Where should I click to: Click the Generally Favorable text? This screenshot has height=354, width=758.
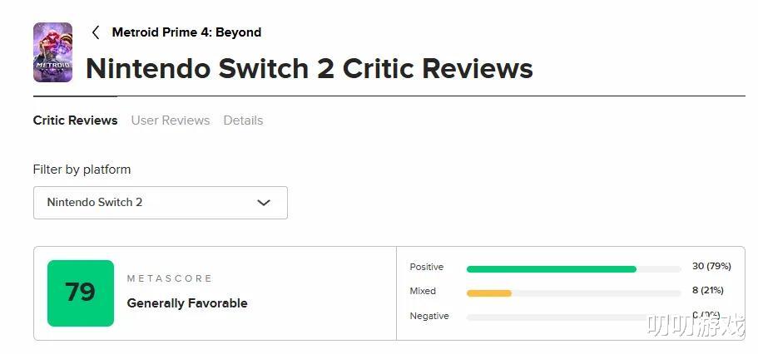(x=187, y=303)
